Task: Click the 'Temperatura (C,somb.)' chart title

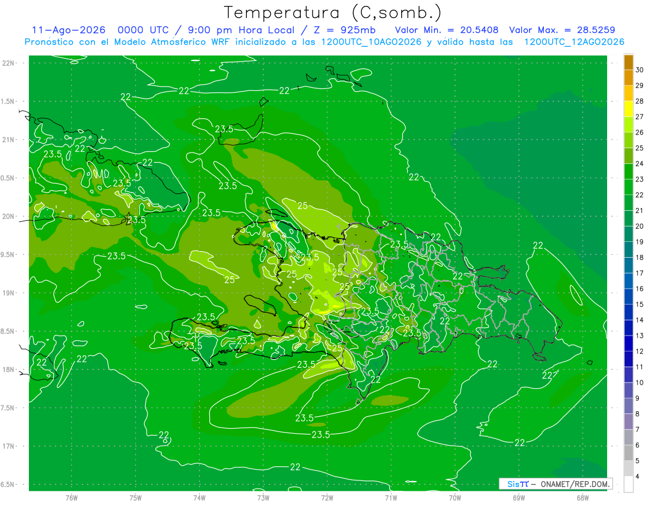Action: click(332, 13)
